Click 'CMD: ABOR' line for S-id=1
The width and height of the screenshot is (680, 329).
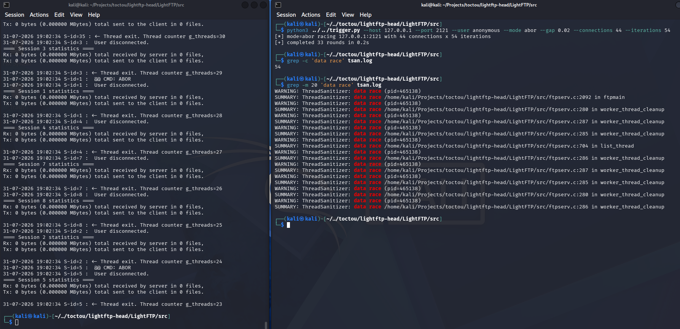click(67, 79)
